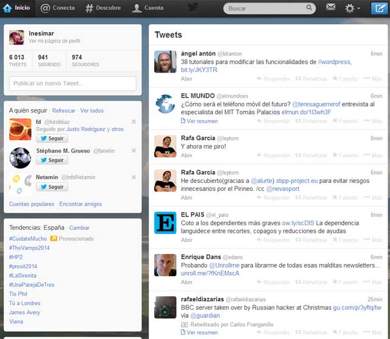Retweet ángel antón's wordpress tweet

coord(311,79)
